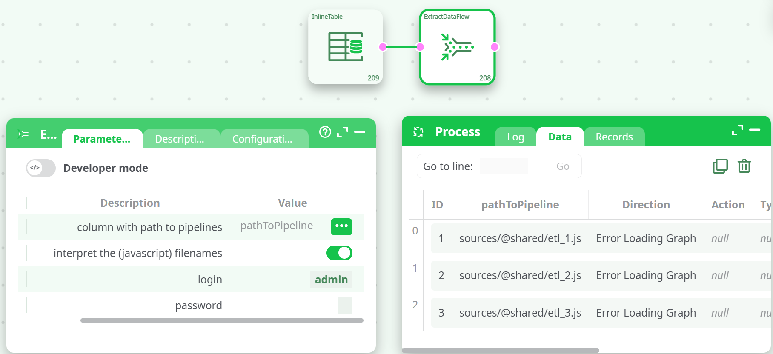
Task: Copy the process data with copy icon
Action: click(720, 166)
